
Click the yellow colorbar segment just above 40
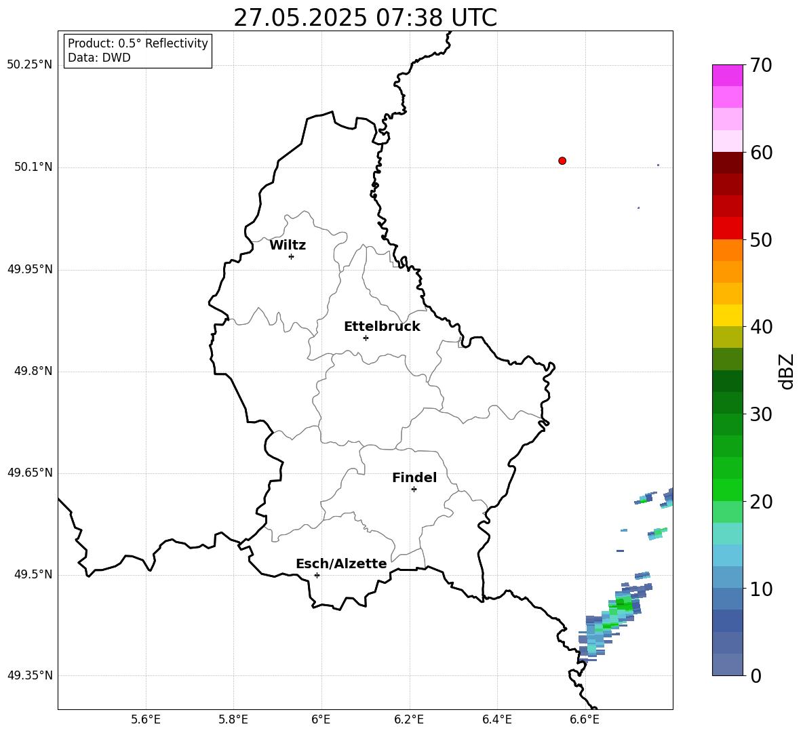[728, 315]
